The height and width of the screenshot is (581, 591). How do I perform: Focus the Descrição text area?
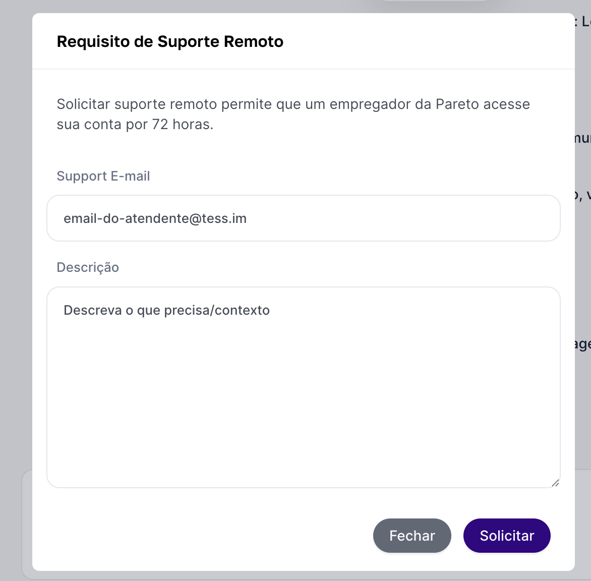pyautogui.click(x=303, y=387)
